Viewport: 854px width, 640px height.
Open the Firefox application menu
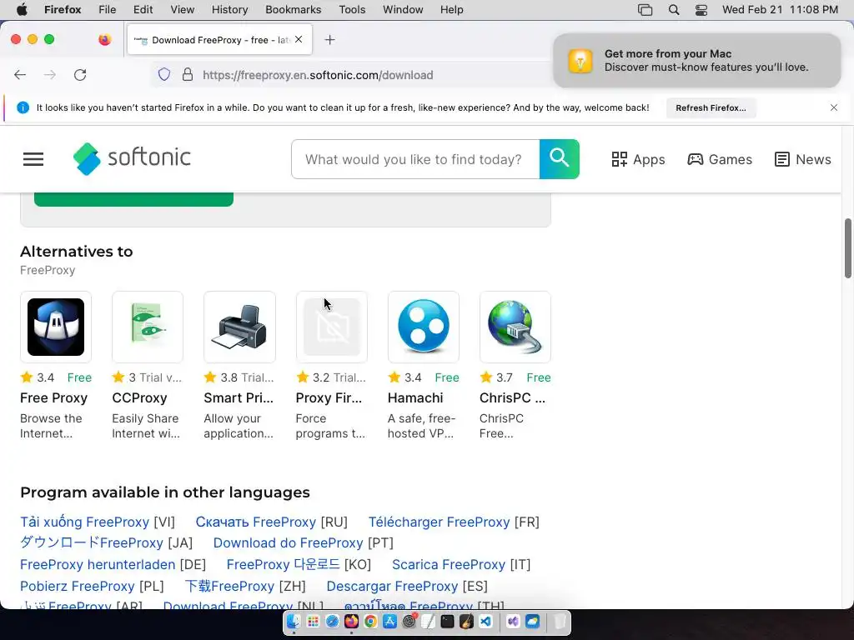click(x=63, y=9)
